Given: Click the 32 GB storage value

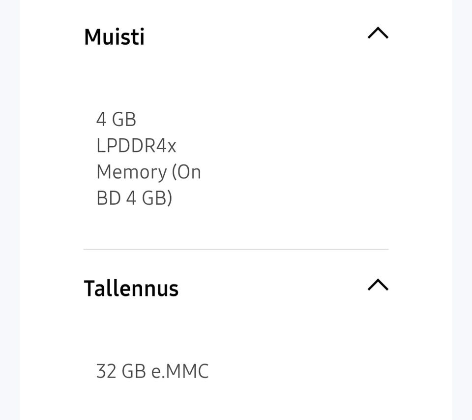Looking at the screenshot, I should pos(121,371).
